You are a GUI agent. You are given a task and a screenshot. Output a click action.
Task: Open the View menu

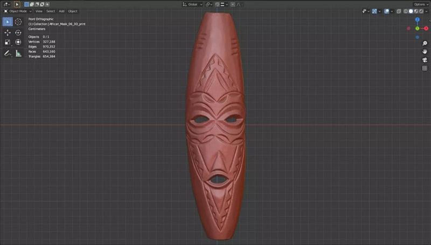(39, 11)
